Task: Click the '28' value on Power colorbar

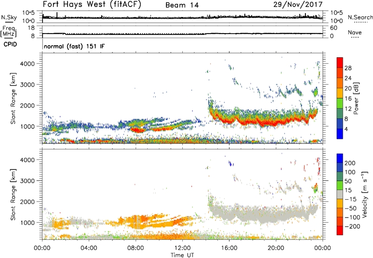Action: (x=348, y=68)
